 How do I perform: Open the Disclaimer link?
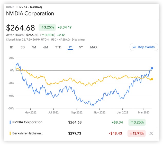click(78, 39)
